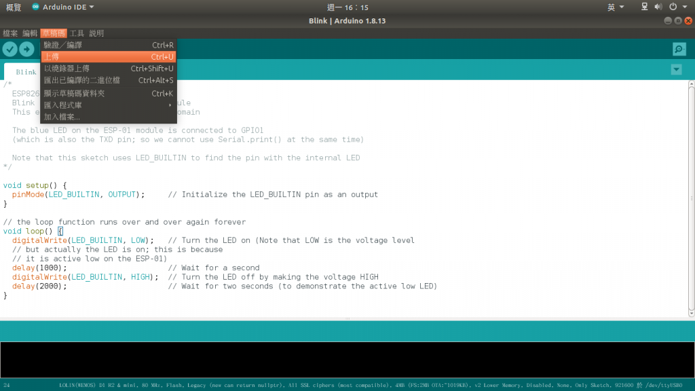695x391 pixels.
Task: Click the Upload arrow toolbar button
Action: (26, 49)
